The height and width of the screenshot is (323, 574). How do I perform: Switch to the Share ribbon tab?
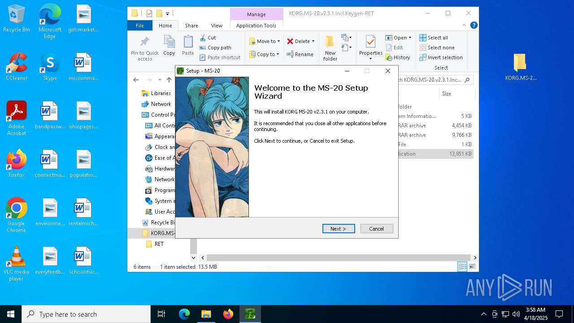(x=191, y=26)
